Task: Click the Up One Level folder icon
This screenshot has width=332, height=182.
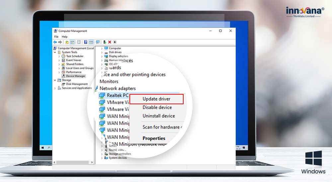Action: [67, 42]
